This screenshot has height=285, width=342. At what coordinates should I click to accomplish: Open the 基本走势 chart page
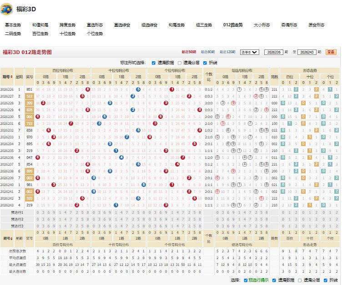pyautogui.click(x=13, y=25)
